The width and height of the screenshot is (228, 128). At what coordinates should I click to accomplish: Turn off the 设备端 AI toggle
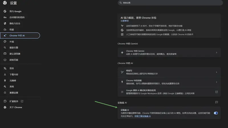pos(216,113)
